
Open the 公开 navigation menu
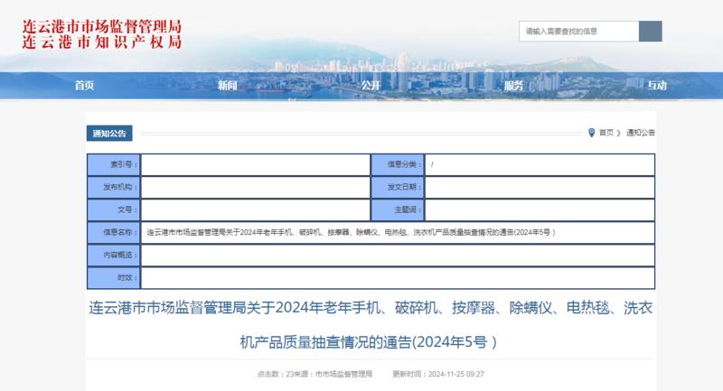371,85
